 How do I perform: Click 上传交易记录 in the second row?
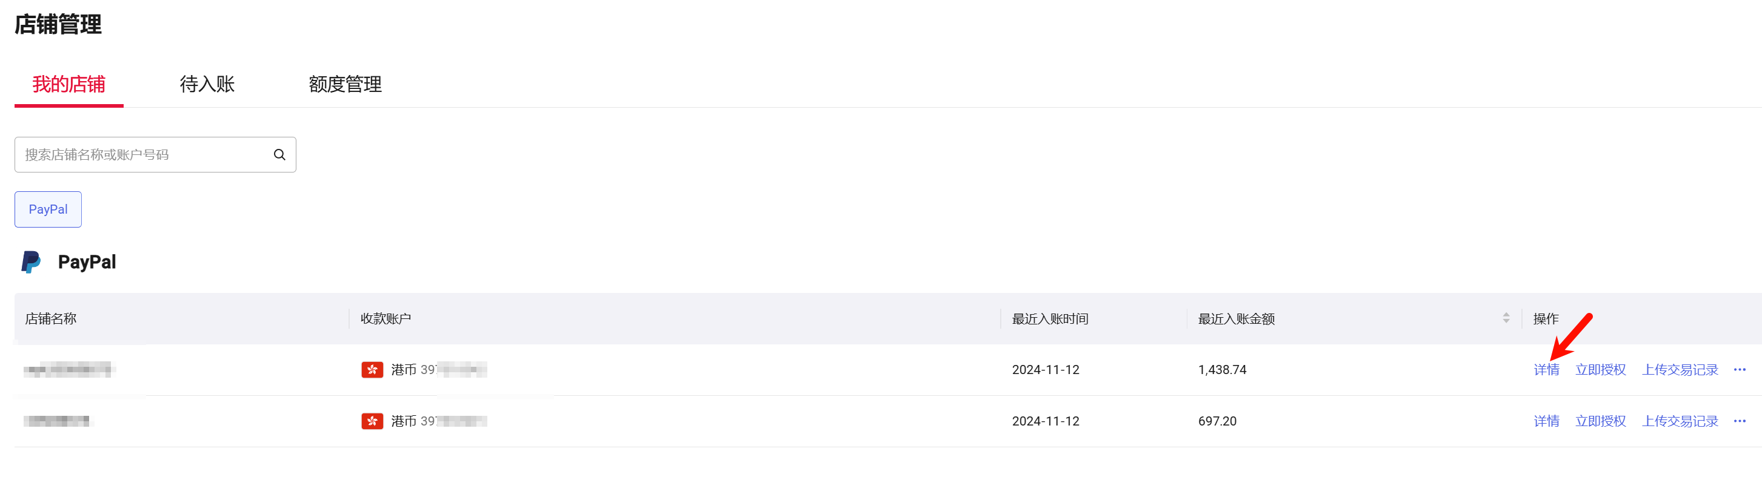(1679, 421)
